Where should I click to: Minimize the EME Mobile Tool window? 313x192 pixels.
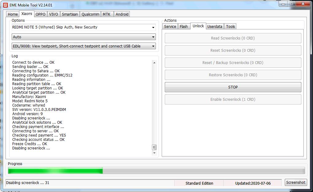283,4
